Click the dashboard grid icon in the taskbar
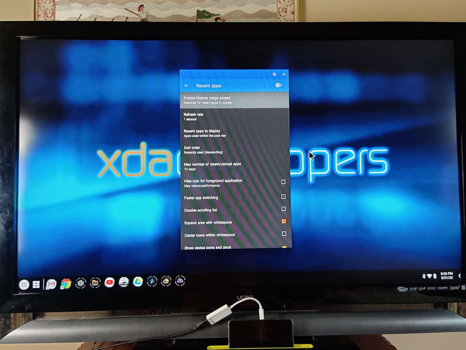 click(36, 284)
